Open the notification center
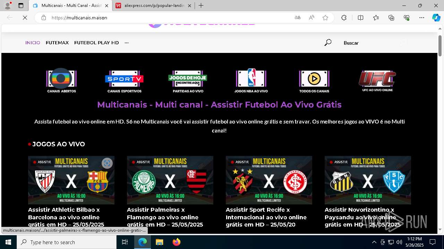 433,242
